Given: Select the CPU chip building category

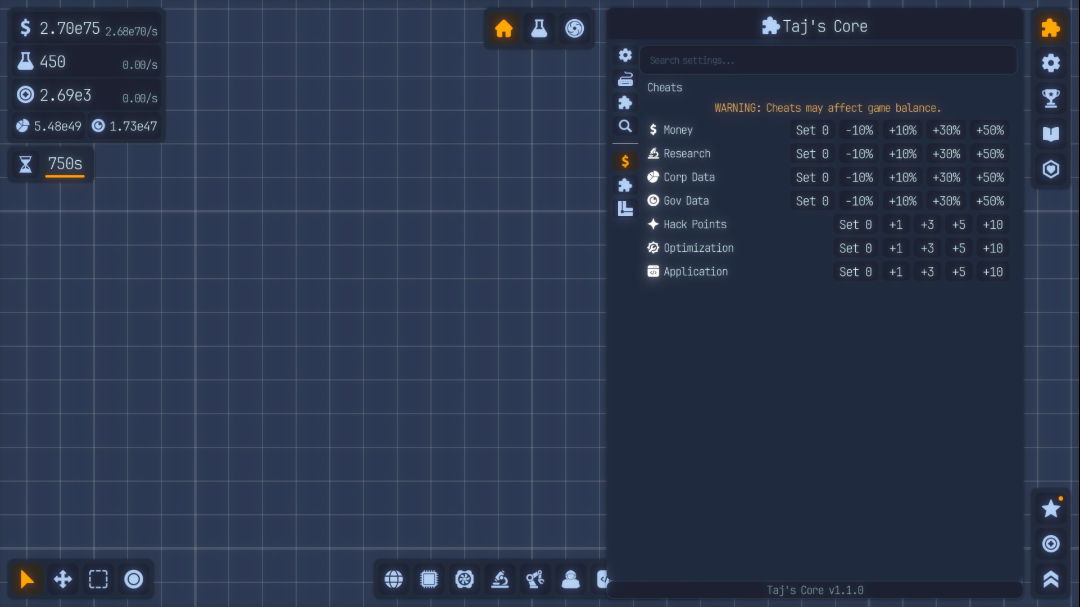Looking at the screenshot, I should click(x=429, y=579).
